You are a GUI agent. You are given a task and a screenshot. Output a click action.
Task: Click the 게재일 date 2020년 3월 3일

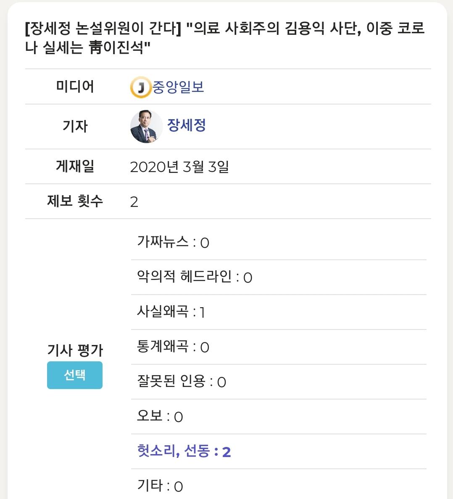(x=179, y=167)
